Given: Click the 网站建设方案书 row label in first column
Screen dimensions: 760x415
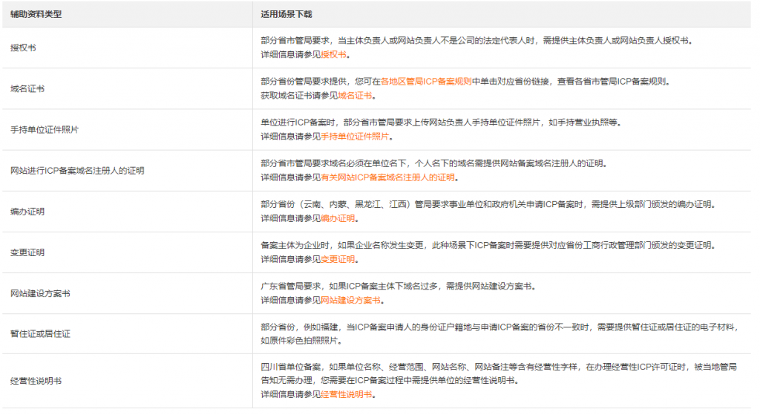Looking at the screenshot, I should click(40, 293).
